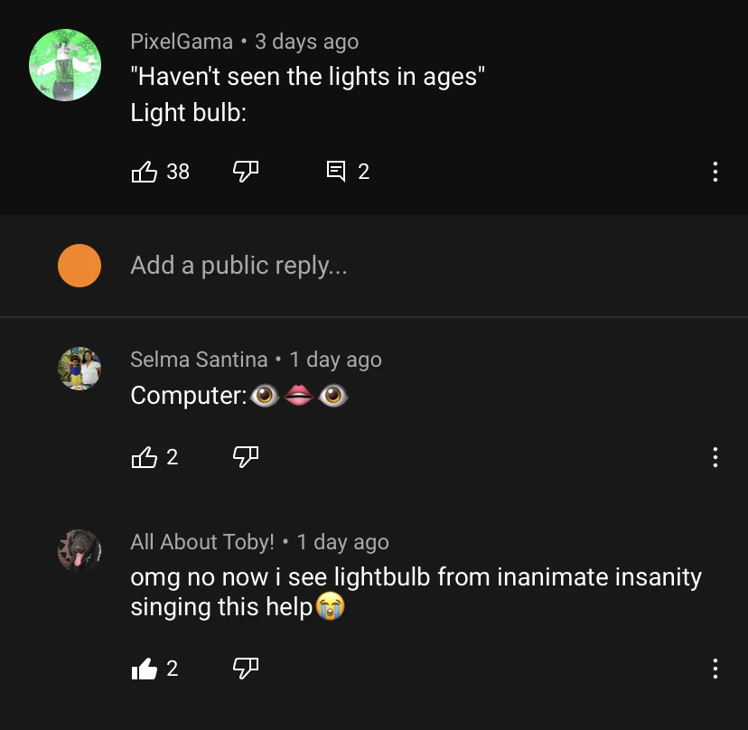Open Selma Santina's profile picture
The height and width of the screenshot is (730, 748).
point(79,368)
